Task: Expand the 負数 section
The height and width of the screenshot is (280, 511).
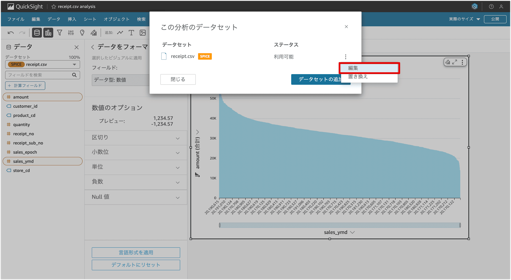Action: [136, 182]
